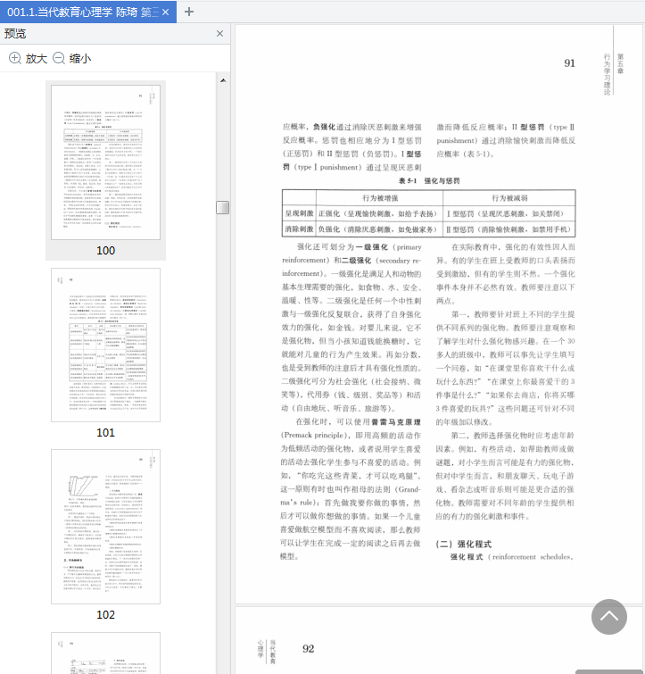Open a new tab with the plus icon
The height and width of the screenshot is (674, 645).
pos(189,12)
